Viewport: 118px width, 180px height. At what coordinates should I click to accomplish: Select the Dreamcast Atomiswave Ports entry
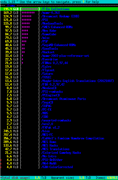click(x=64, y=99)
